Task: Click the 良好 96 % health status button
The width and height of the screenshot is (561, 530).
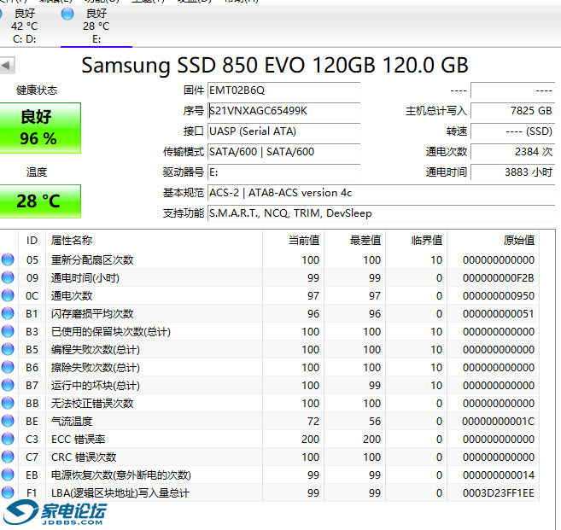Action: [x=40, y=128]
